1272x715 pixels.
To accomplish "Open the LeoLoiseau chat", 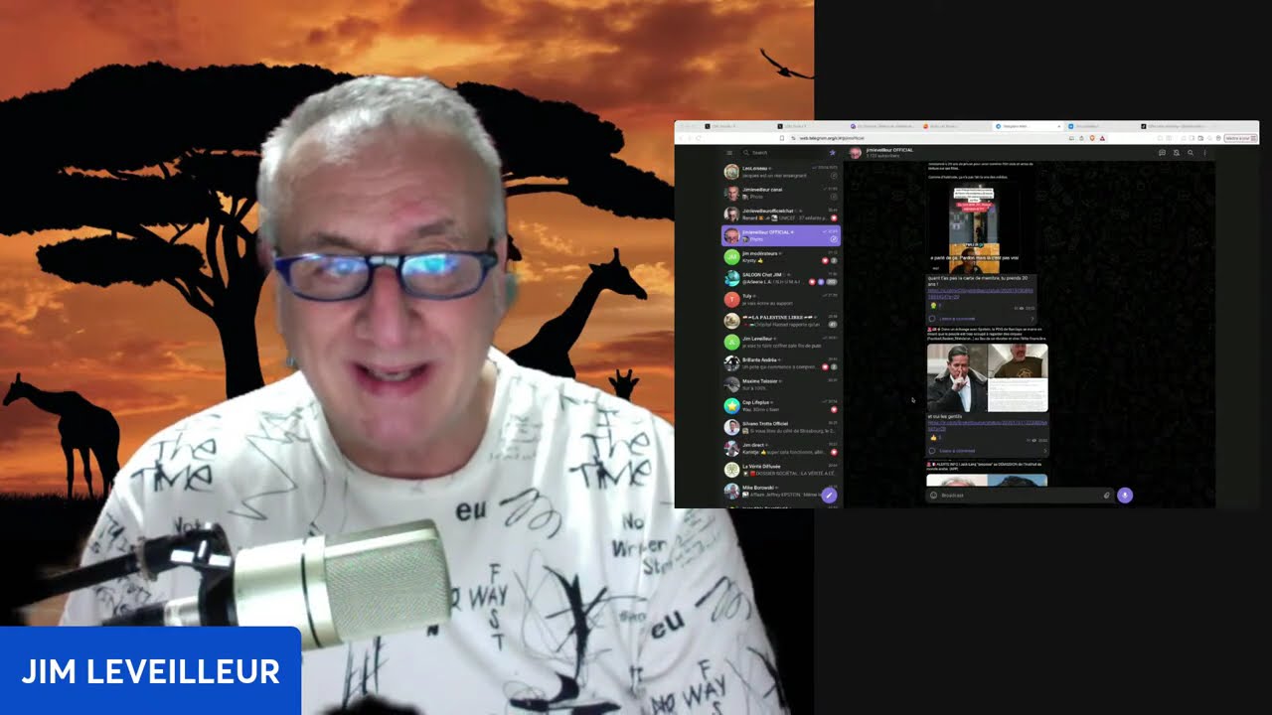I will click(x=781, y=172).
